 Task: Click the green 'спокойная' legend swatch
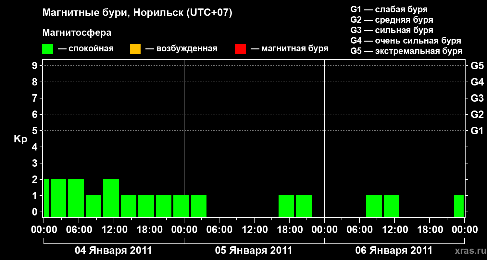pos(48,49)
